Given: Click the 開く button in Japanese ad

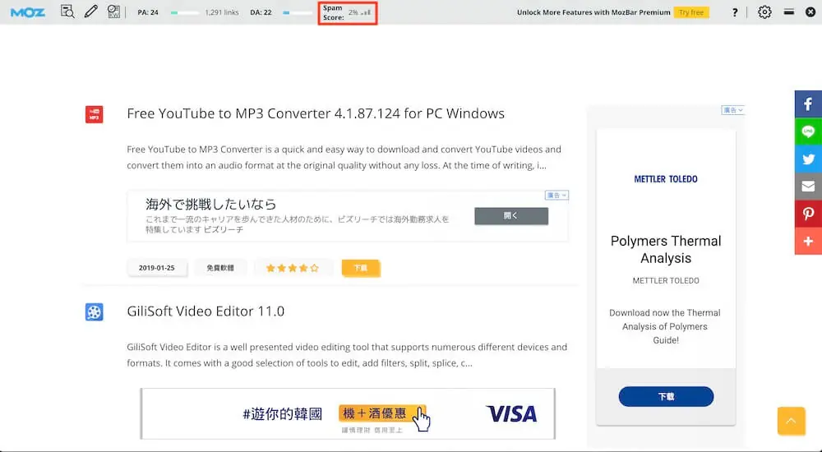Looking at the screenshot, I should tap(511, 216).
